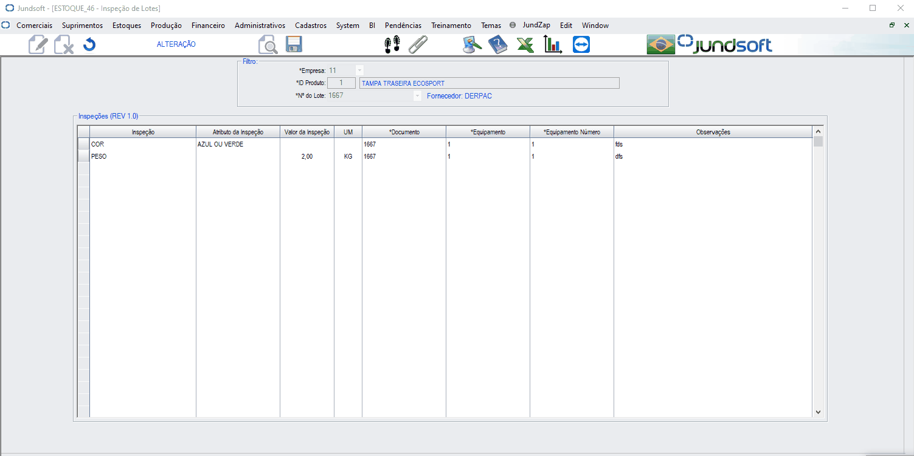Screen dimensions: 914x456
Task: Click the search document magnifier icon
Action: (x=268, y=45)
